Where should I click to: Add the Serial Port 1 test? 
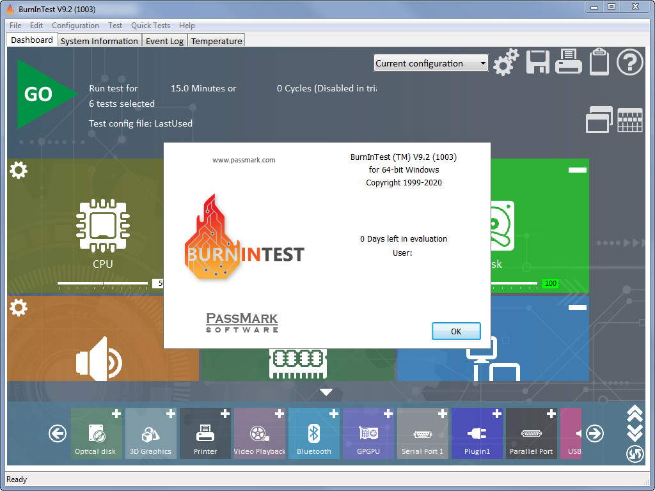[x=443, y=414]
